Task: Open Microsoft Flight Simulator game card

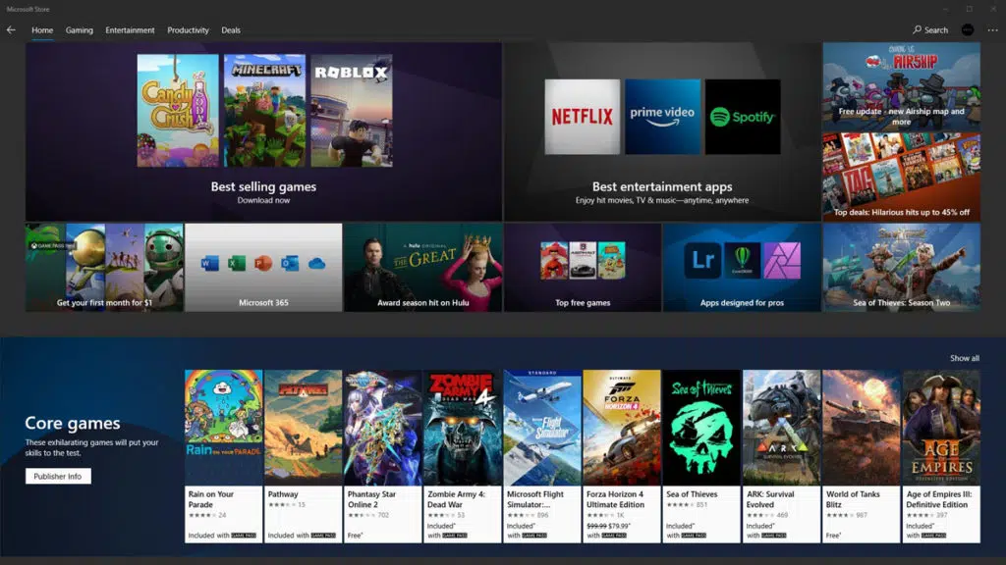Action: (542, 456)
